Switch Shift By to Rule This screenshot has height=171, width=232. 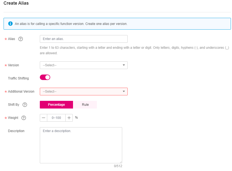pos(85,105)
